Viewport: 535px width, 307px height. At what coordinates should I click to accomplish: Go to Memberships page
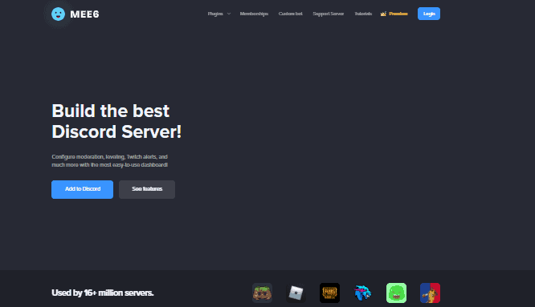click(x=254, y=14)
